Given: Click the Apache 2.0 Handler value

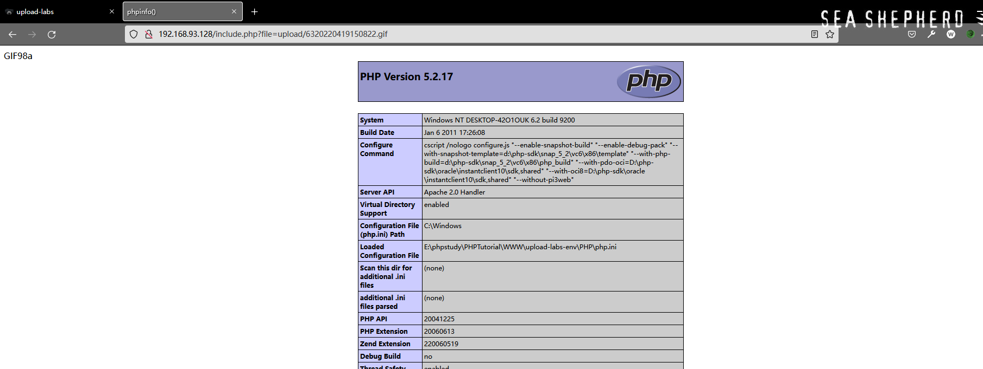Looking at the screenshot, I should coord(455,192).
